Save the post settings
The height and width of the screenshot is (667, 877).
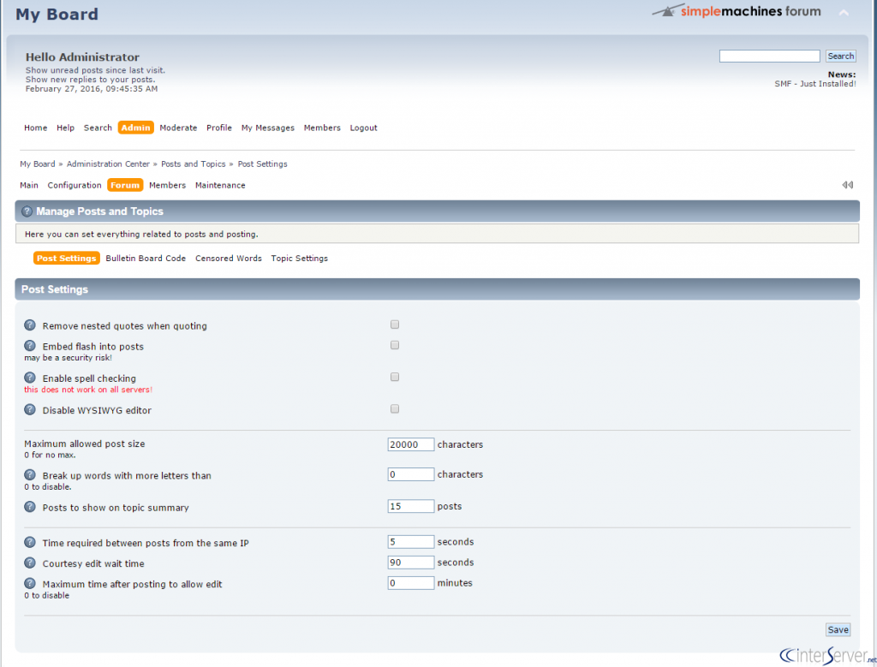coord(838,629)
